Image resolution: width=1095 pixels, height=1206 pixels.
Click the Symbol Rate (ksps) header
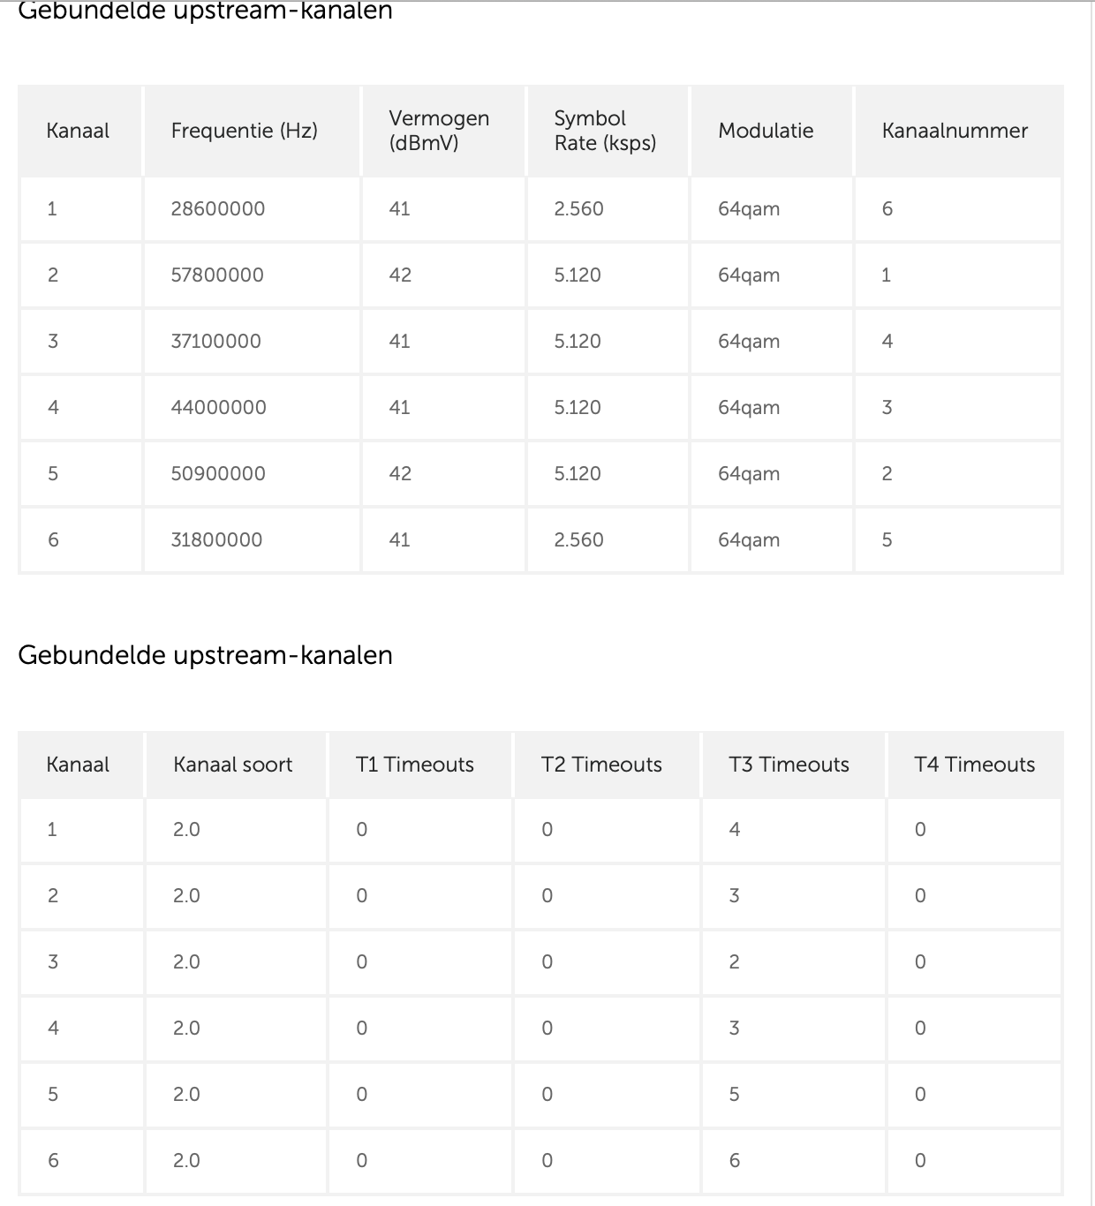(x=604, y=131)
